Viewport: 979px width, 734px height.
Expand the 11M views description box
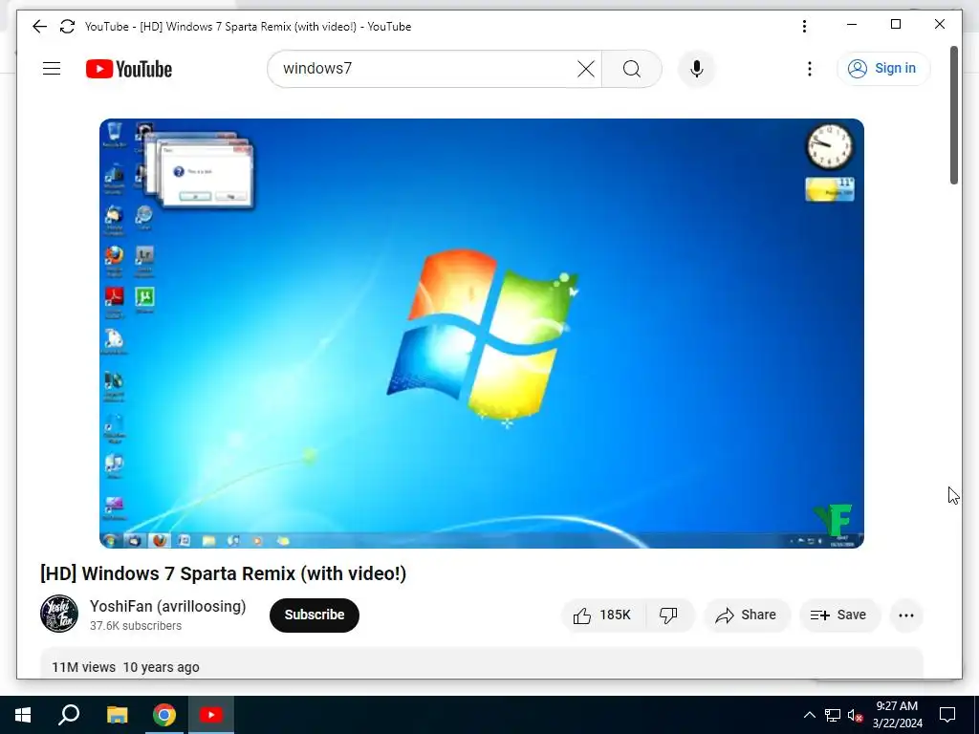pyautogui.click(x=482, y=663)
